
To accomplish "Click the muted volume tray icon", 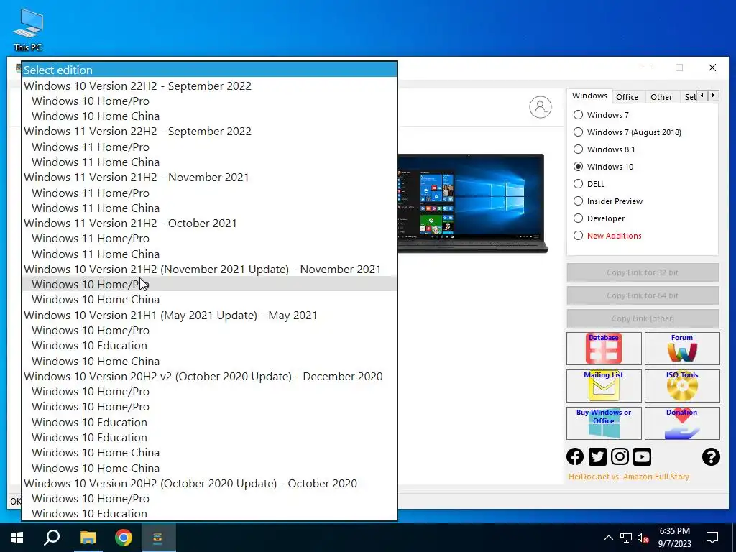I will [x=643, y=538].
